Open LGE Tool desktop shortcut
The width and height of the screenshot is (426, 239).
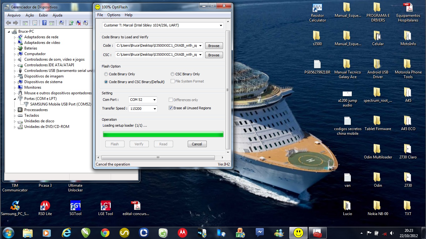(x=106, y=208)
